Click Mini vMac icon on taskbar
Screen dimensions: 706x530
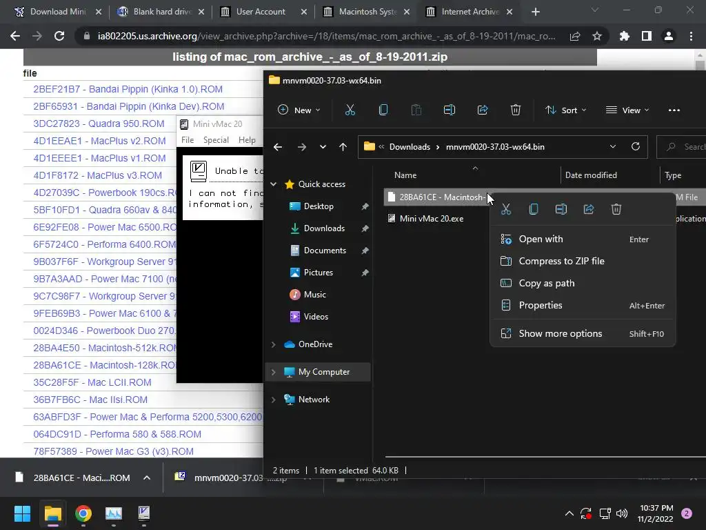click(x=144, y=513)
